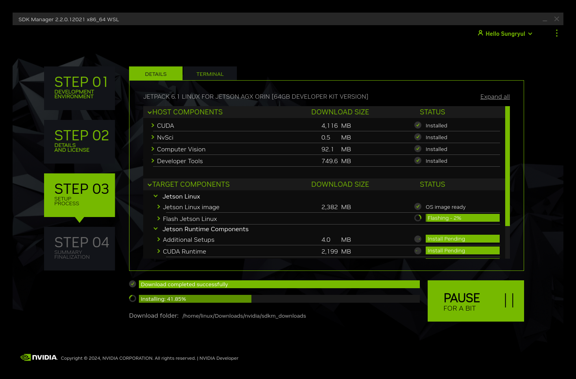Click the CUDA Runtime pending status icon
576x379 pixels.
click(418, 251)
